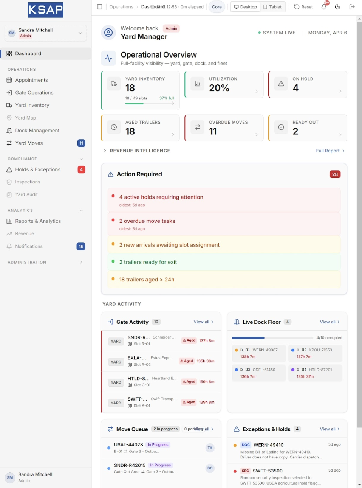Screen dimensions: 362x488
Task: Click the Yard Inventory card truck icon
Action: click(114, 84)
